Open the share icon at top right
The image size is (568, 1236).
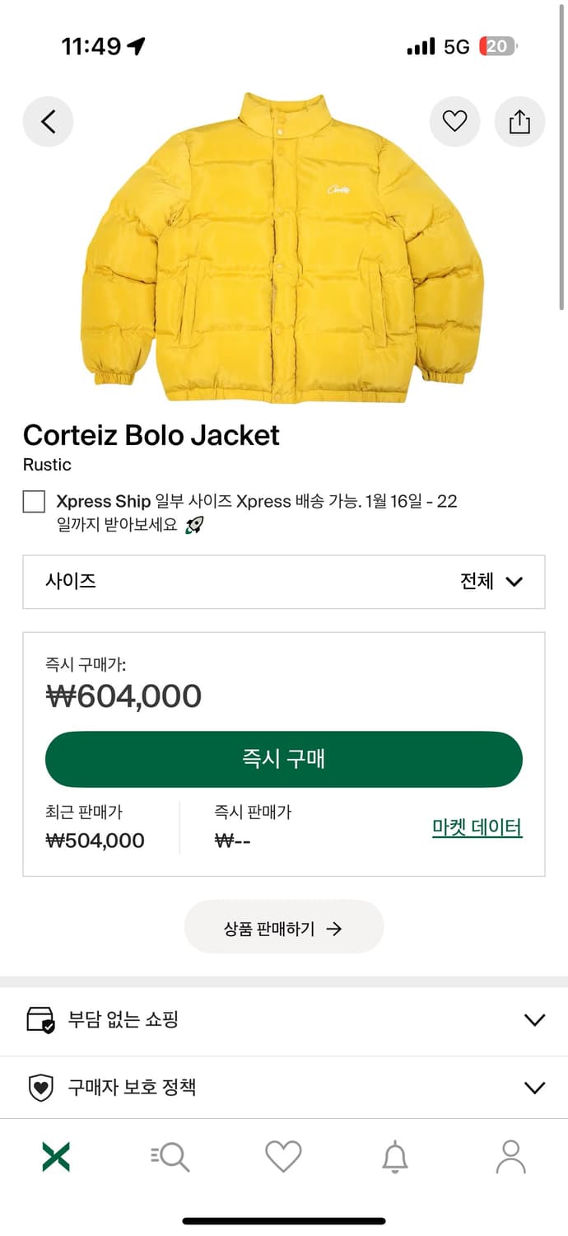[519, 121]
